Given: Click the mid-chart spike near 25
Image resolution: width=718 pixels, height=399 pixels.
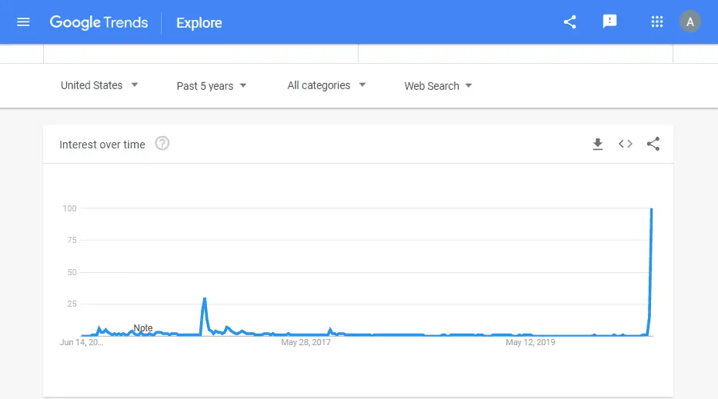Looking at the screenshot, I should 205,298.
